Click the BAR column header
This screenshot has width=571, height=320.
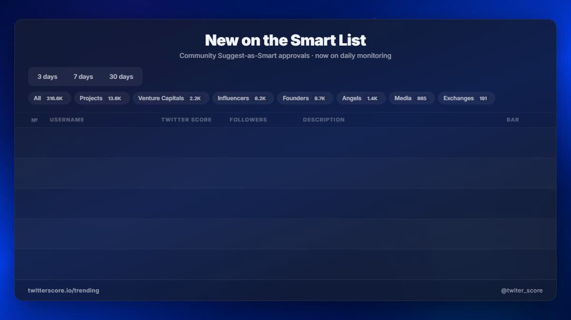(513, 120)
